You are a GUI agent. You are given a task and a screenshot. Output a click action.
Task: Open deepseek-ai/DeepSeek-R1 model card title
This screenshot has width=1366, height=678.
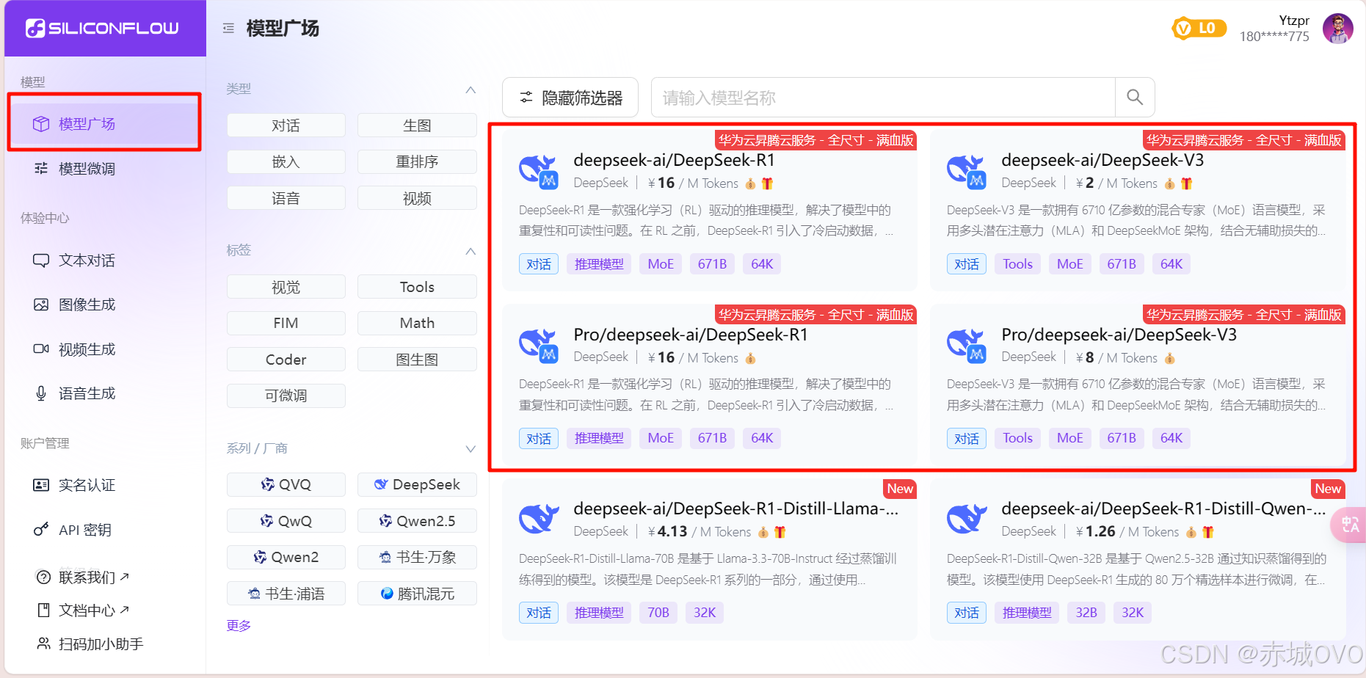click(x=674, y=160)
